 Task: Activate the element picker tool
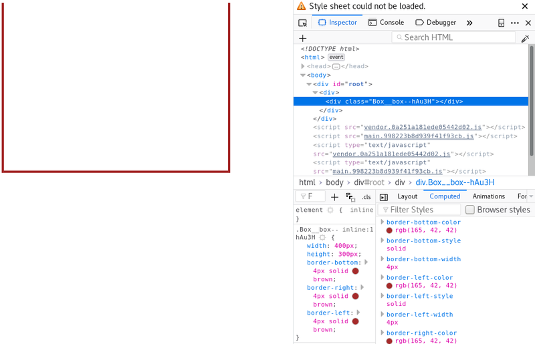[x=302, y=23]
